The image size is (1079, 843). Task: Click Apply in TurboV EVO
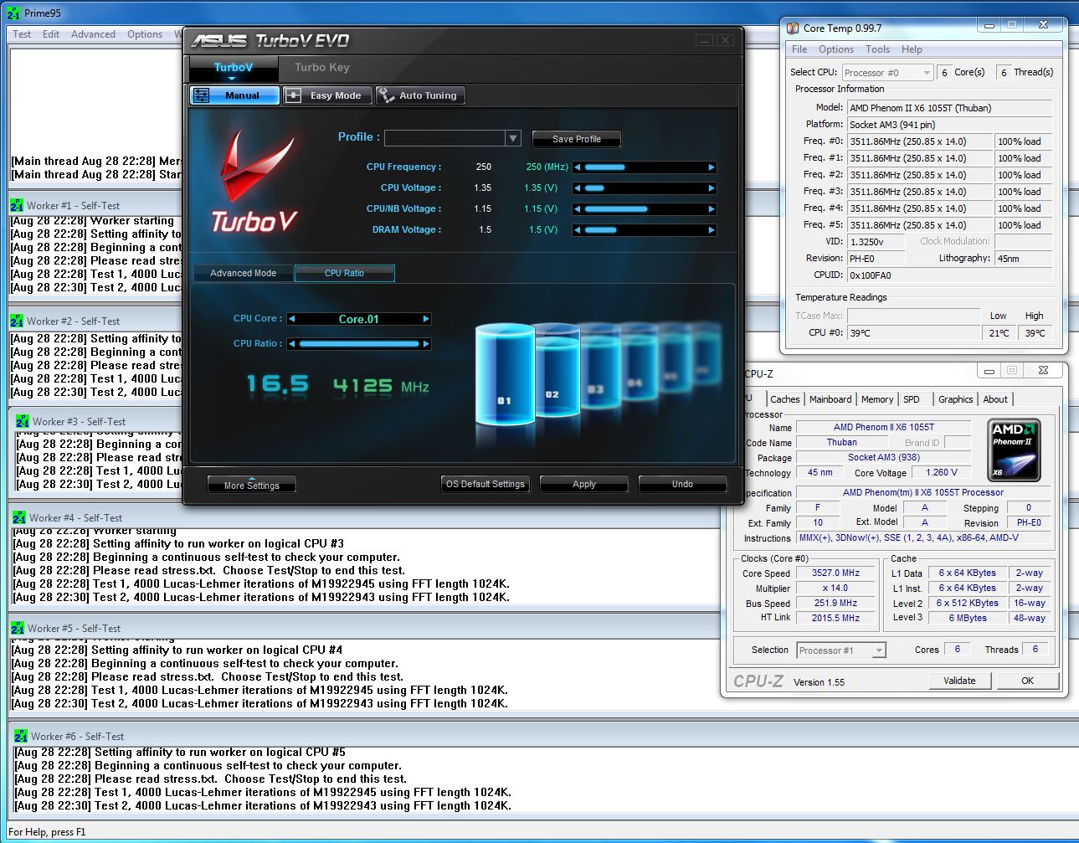584,484
